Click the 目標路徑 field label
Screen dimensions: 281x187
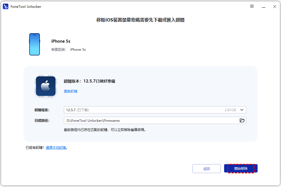point(42,121)
